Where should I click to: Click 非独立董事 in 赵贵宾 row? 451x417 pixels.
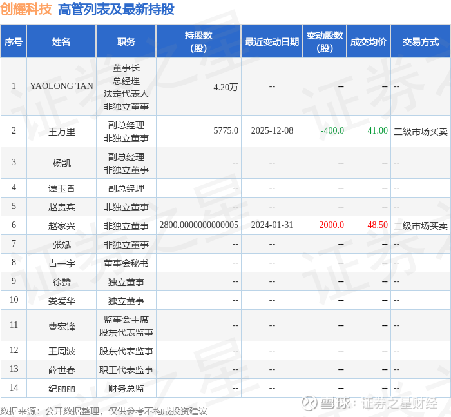click(x=126, y=207)
